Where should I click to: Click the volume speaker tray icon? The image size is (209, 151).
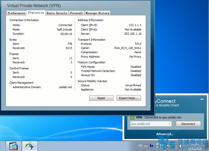tap(181, 146)
